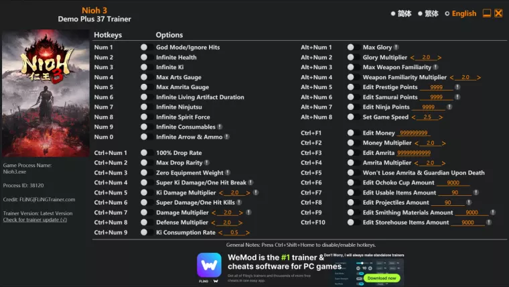This screenshot has width=509, height=287.
Task: Click the info icon beside Max Glory
Action: (396, 48)
